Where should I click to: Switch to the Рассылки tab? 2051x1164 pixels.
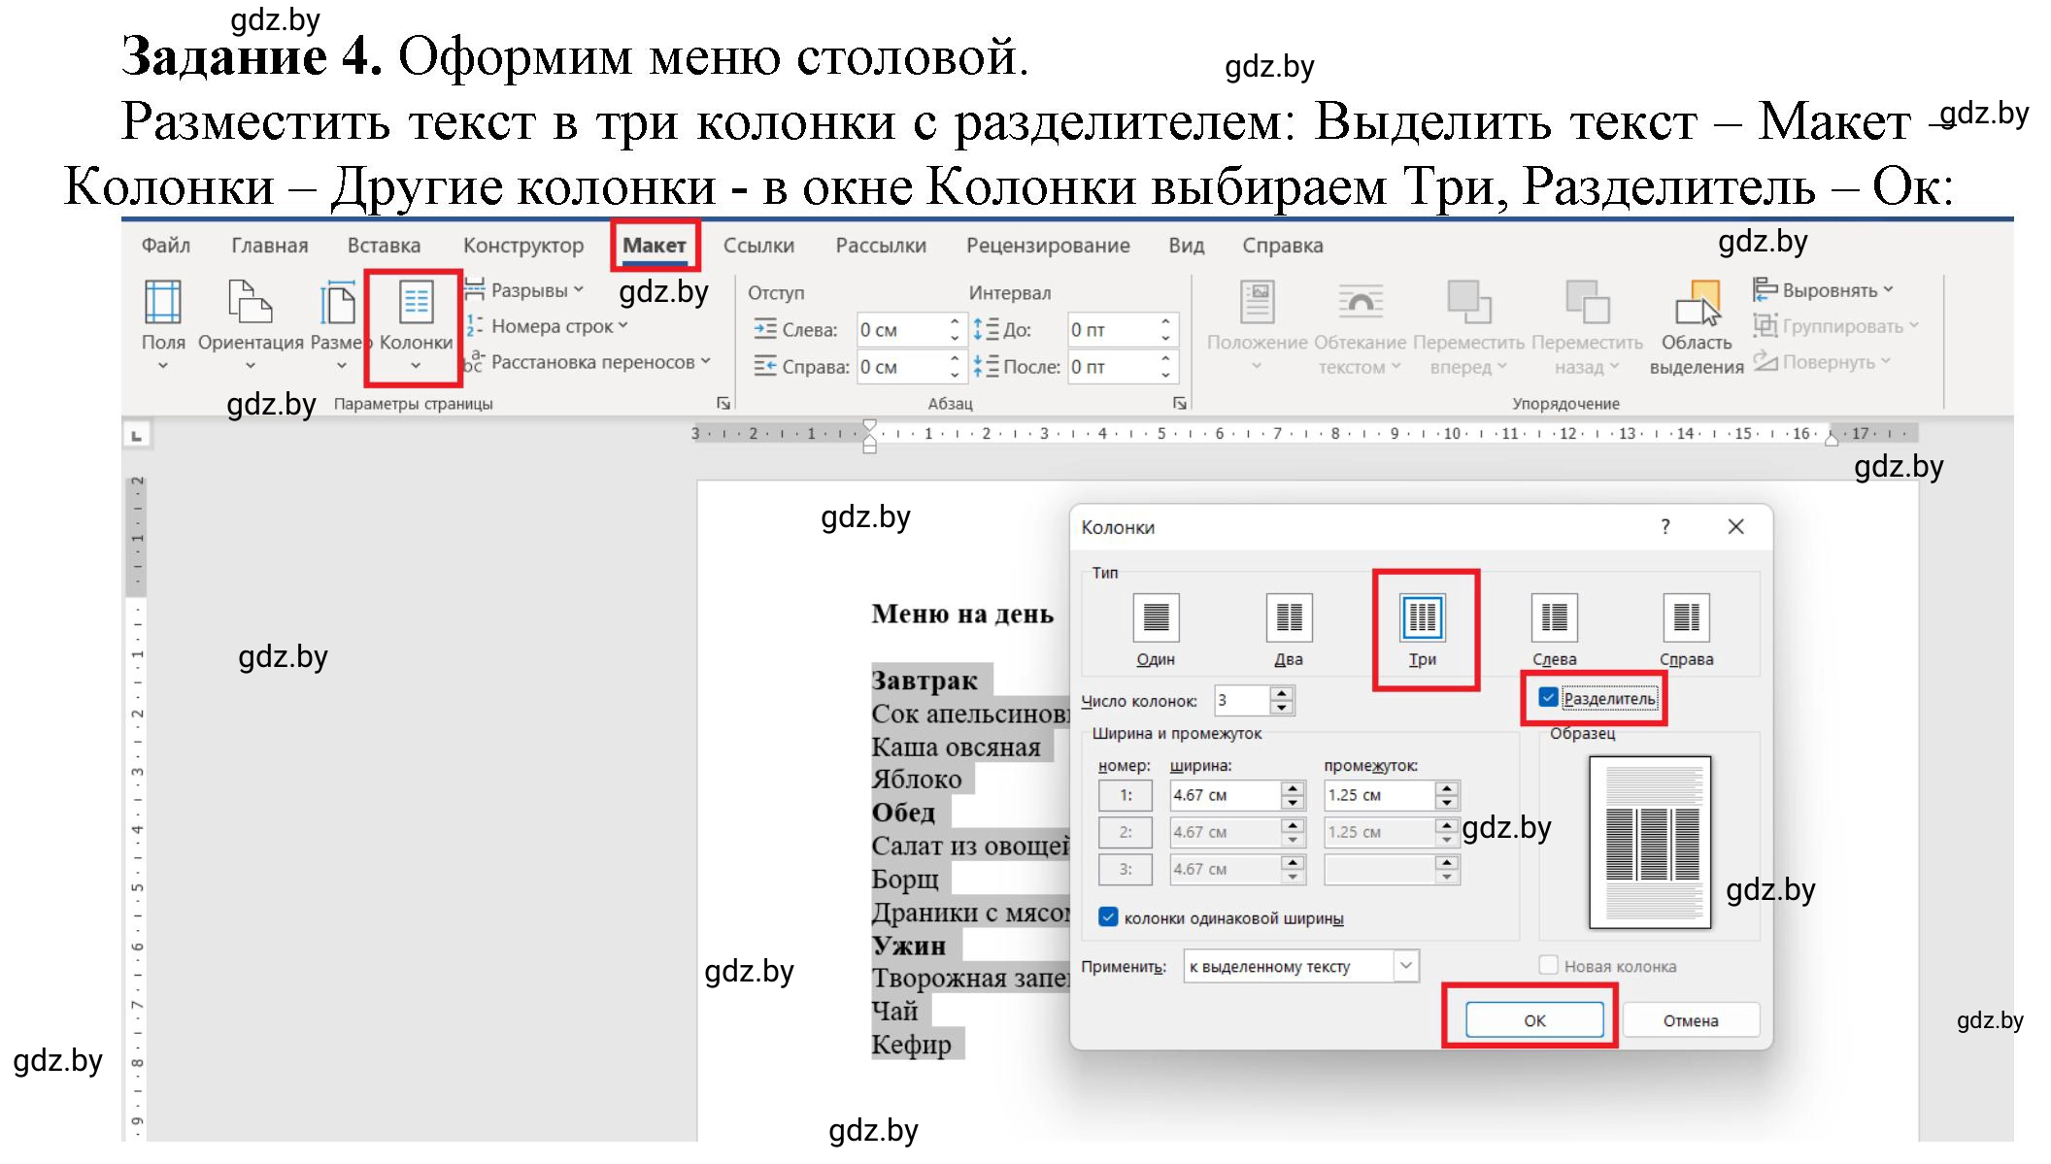[x=881, y=246]
